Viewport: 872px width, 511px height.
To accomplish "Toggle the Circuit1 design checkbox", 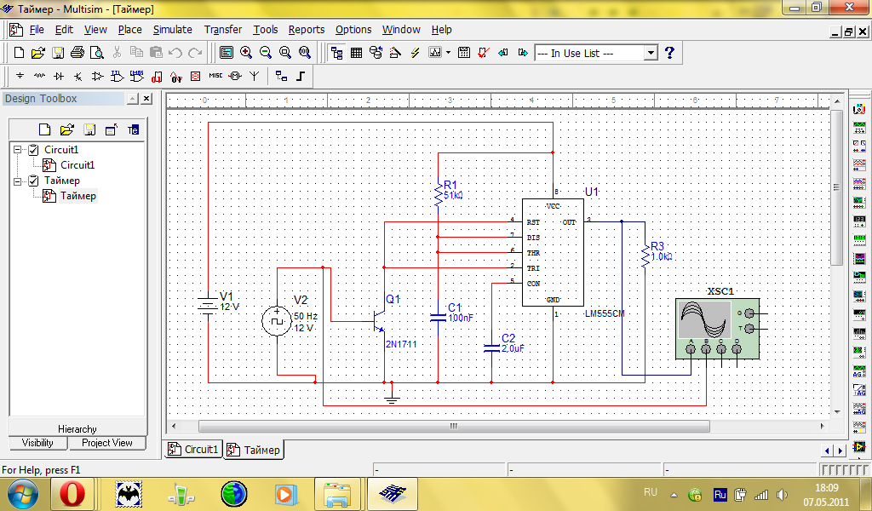I will pyautogui.click(x=34, y=150).
